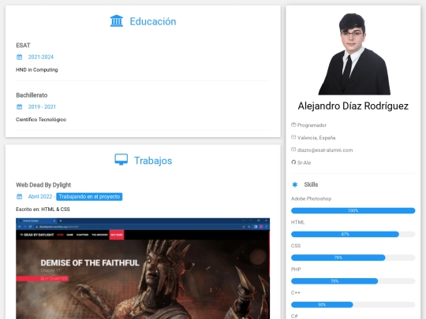Open the Sr-Ale GitHub link
426x319 pixels.
[x=304, y=163]
